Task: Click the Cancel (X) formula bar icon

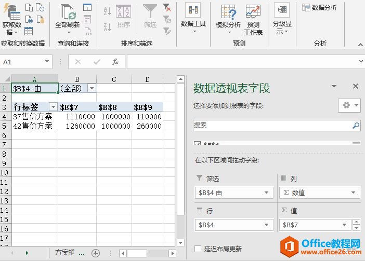Action: pos(78,62)
